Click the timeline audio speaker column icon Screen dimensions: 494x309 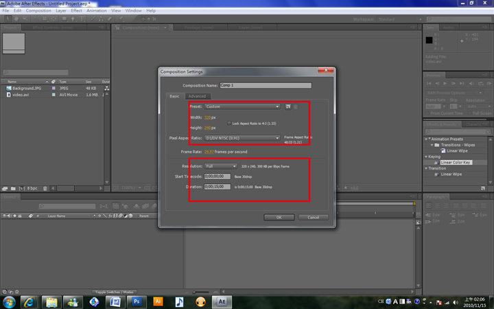click(9, 216)
